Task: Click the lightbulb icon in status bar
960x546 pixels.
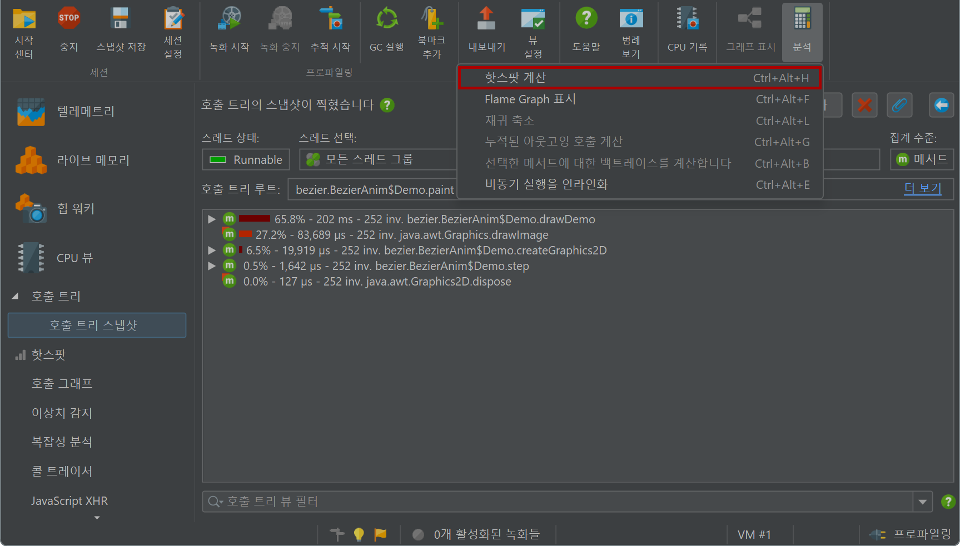Action: [359, 534]
